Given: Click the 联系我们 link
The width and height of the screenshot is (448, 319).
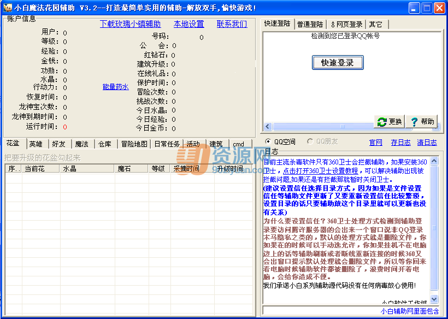Looking at the screenshot, I should 232,24.
